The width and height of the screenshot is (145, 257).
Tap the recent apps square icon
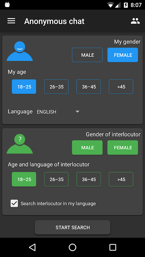[x=113, y=247]
